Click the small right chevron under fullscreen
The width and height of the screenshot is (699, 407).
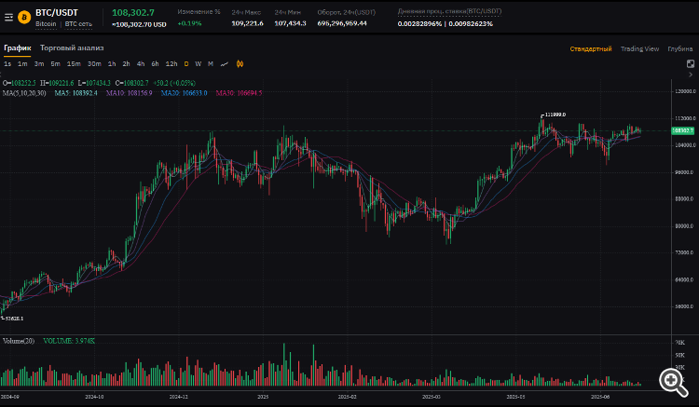691,75
